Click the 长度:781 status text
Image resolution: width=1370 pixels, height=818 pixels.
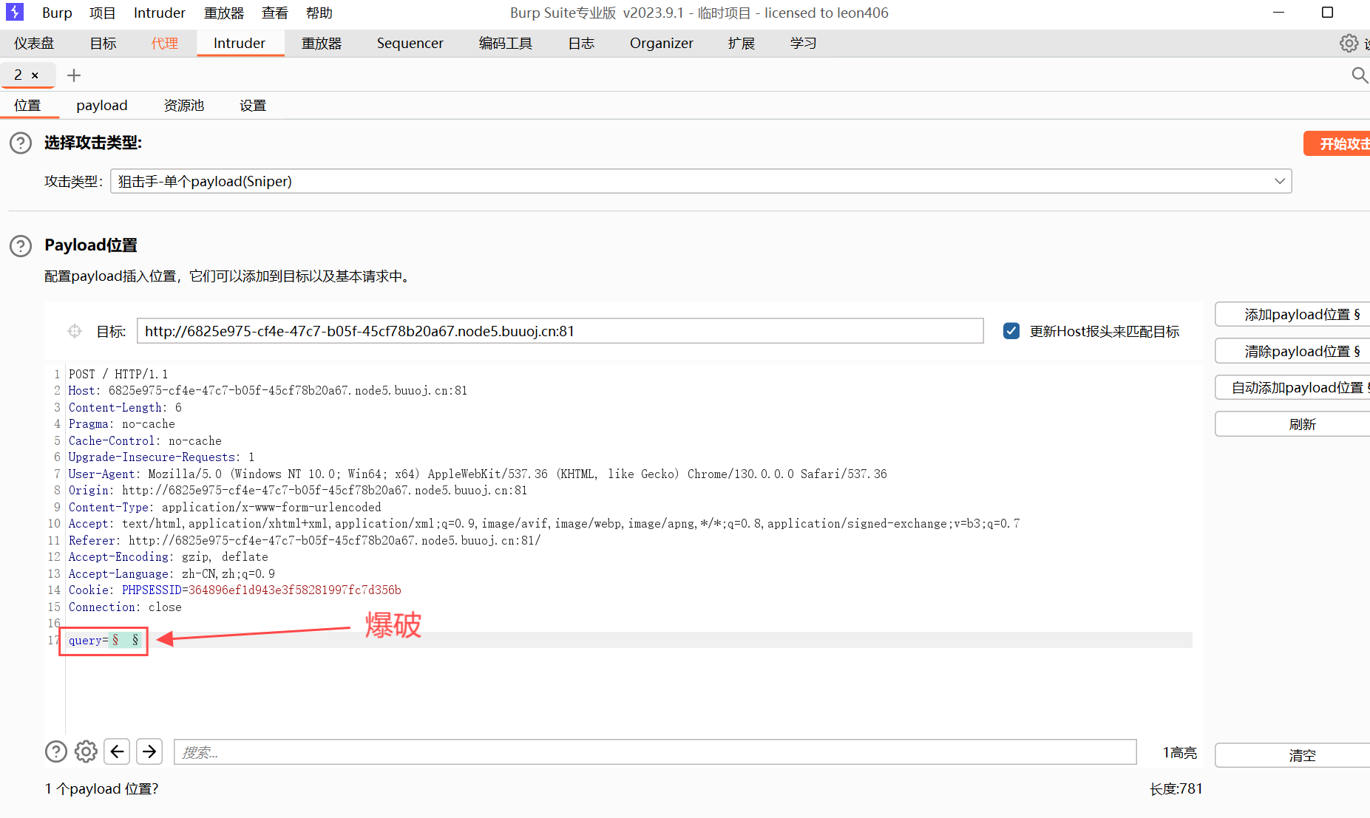click(x=1176, y=788)
